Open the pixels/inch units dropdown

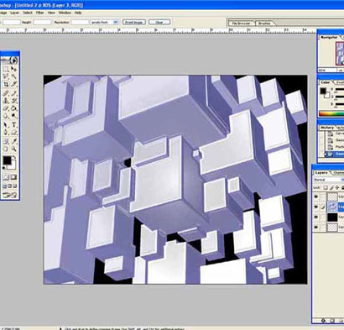pyautogui.click(x=116, y=22)
